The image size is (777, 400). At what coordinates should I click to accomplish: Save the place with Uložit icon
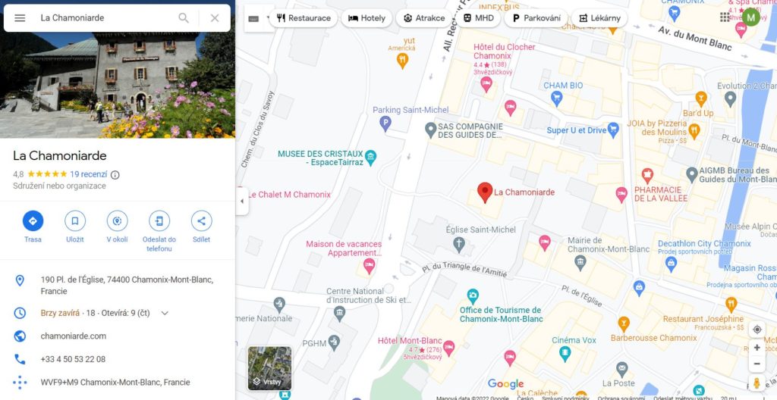(x=75, y=220)
